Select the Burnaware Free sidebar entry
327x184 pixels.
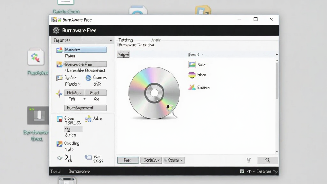85,64
